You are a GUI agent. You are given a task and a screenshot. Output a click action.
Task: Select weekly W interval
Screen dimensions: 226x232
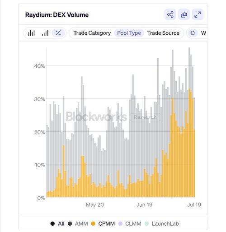(x=203, y=33)
